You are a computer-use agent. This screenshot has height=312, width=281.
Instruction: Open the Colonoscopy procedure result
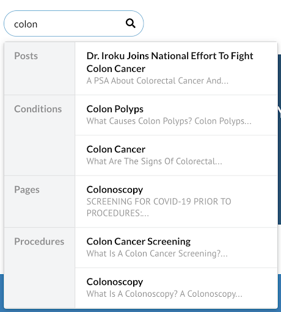click(176, 288)
